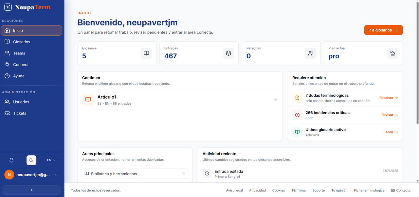Viewport: 419px width, 197px height.
Task: Toggle dark mode with the moon button
Action: point(31,160)
